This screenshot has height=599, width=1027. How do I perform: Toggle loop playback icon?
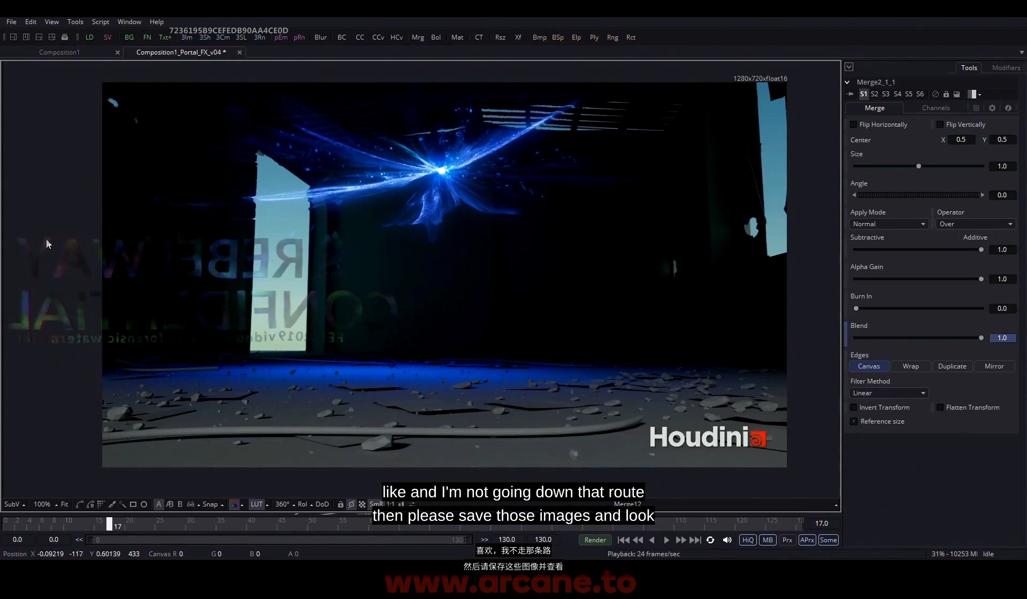(710, 540)
